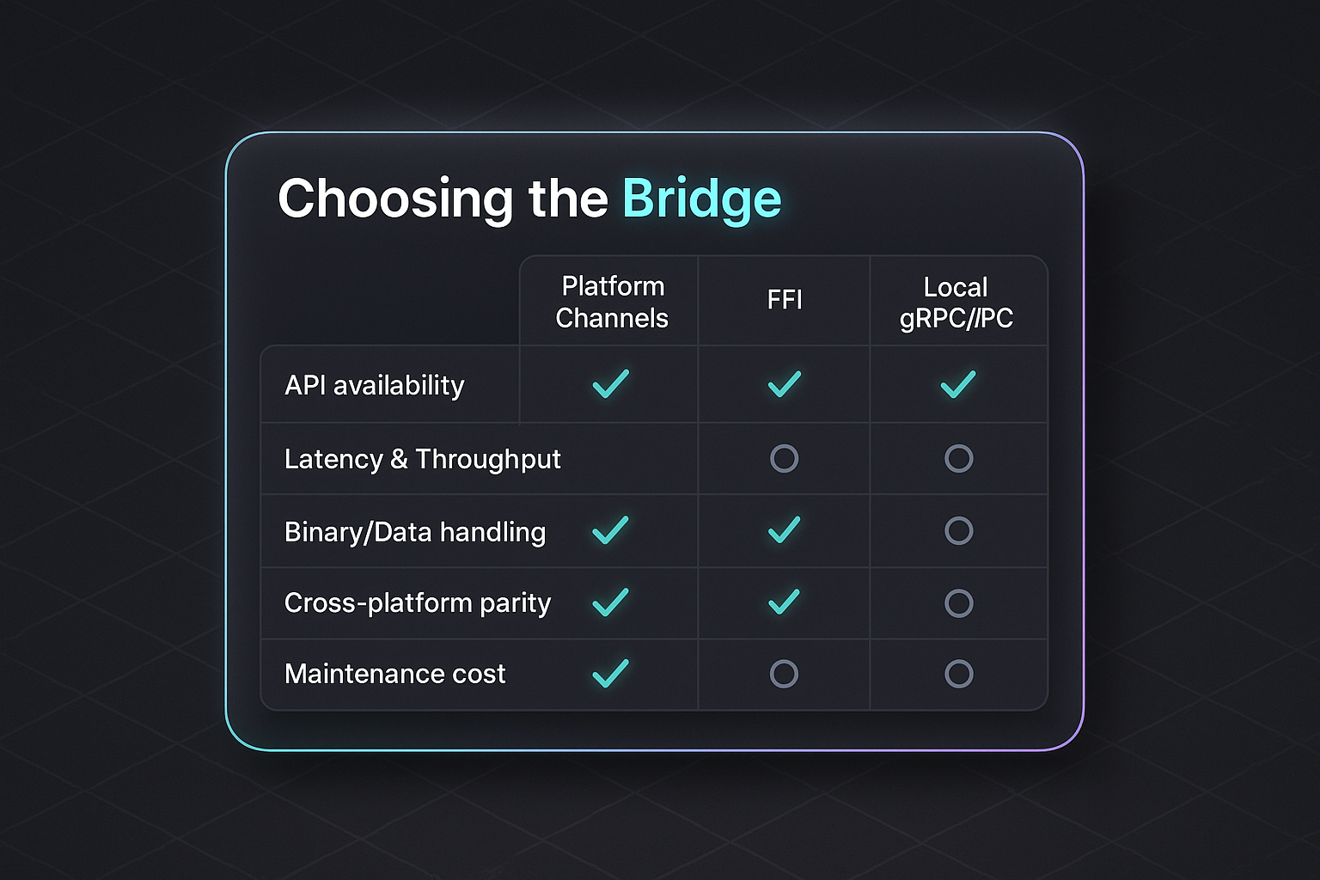Click the Local gRPC/IPC column header
The height and width of the screenshot is (880, 1320).
(956, 302)
